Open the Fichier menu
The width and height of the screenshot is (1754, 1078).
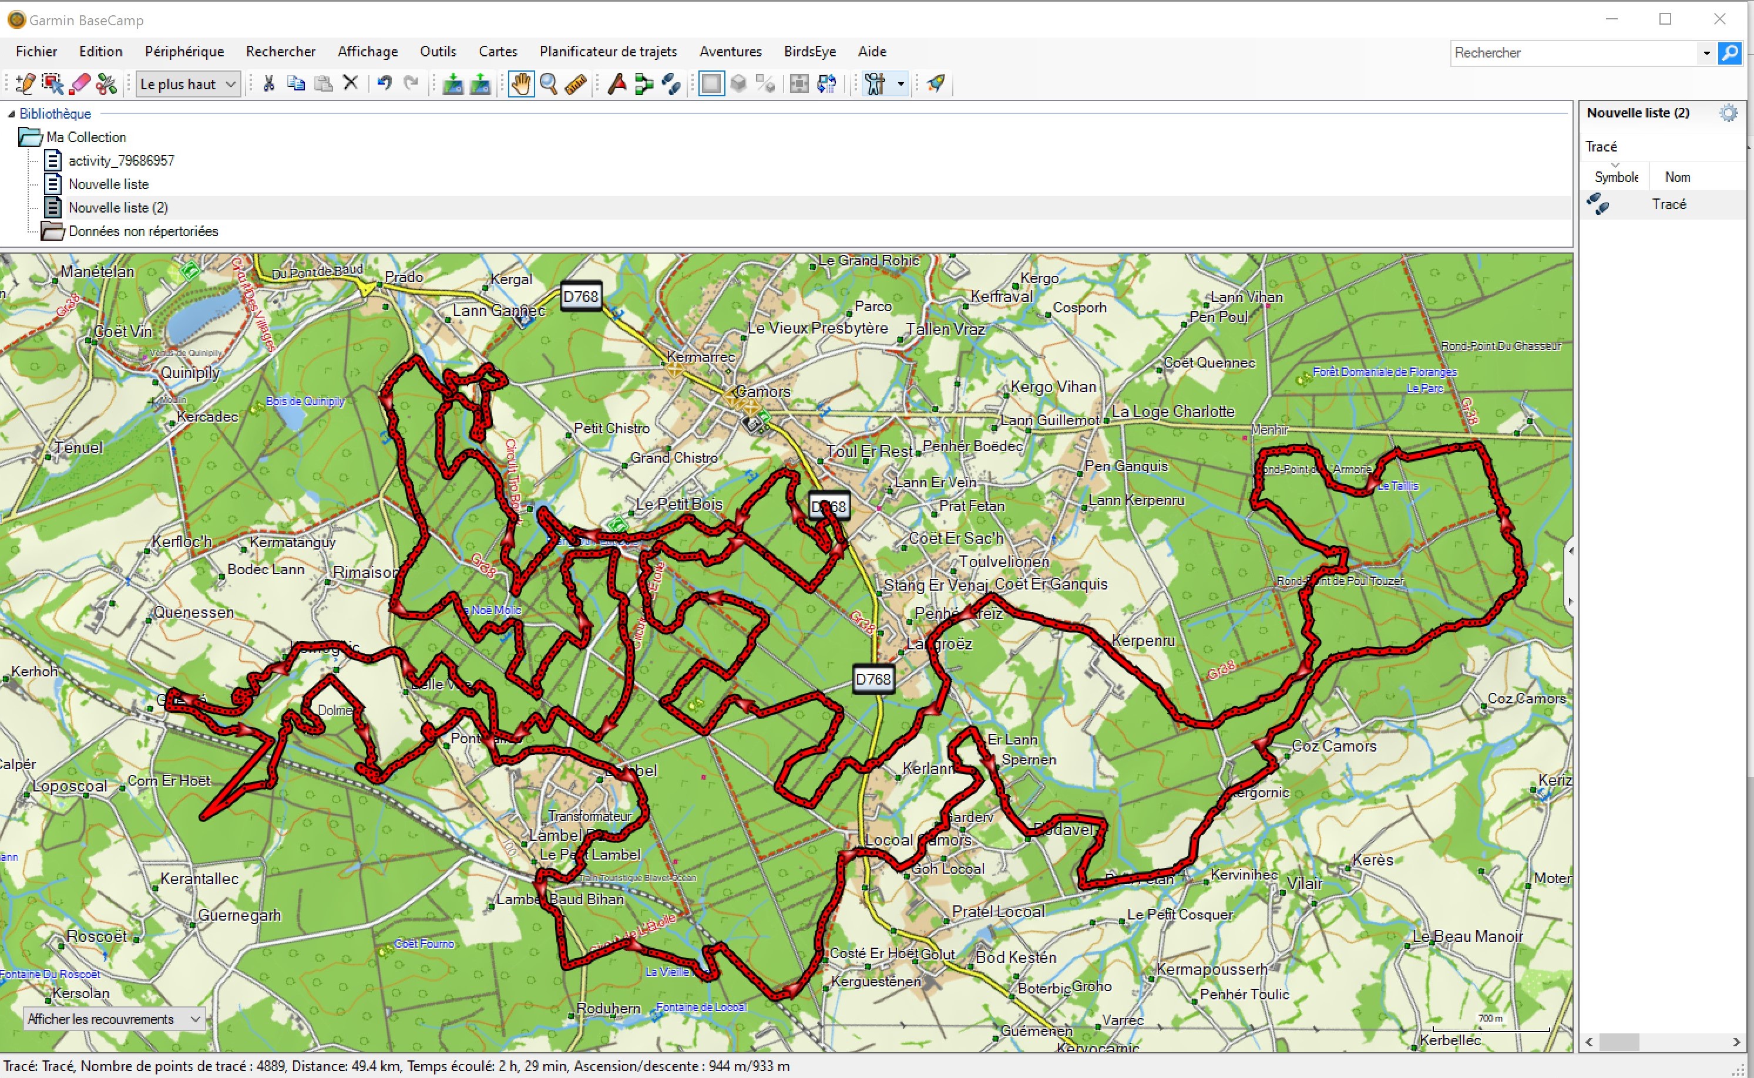click(36, 51)
